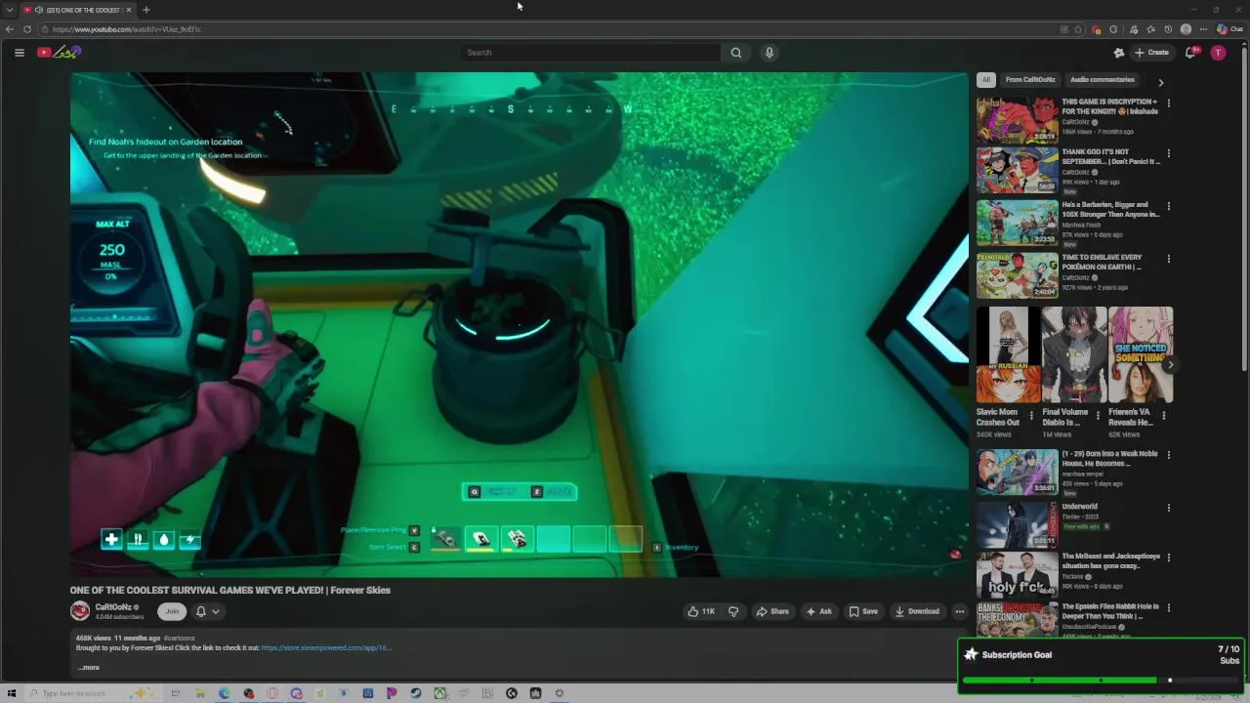The image size is (1250, 703).
Task: Open the MrBeast and Jacksepticeye situation video
Action: click(x=1017, y=574)
